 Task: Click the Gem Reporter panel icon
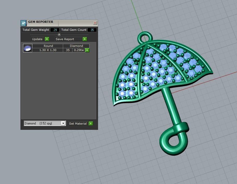(24, 23)
